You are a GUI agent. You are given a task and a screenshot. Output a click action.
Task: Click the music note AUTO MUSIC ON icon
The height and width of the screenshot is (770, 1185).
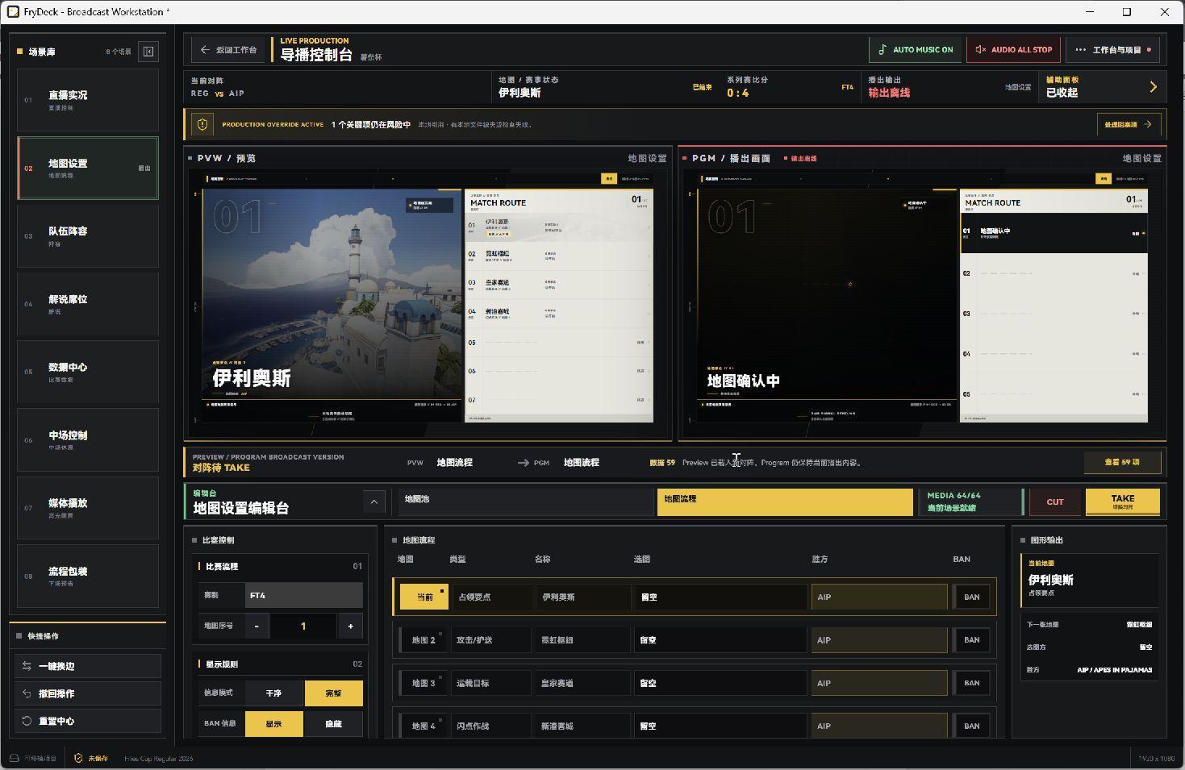pyautogui.click(x=882, y=50)
